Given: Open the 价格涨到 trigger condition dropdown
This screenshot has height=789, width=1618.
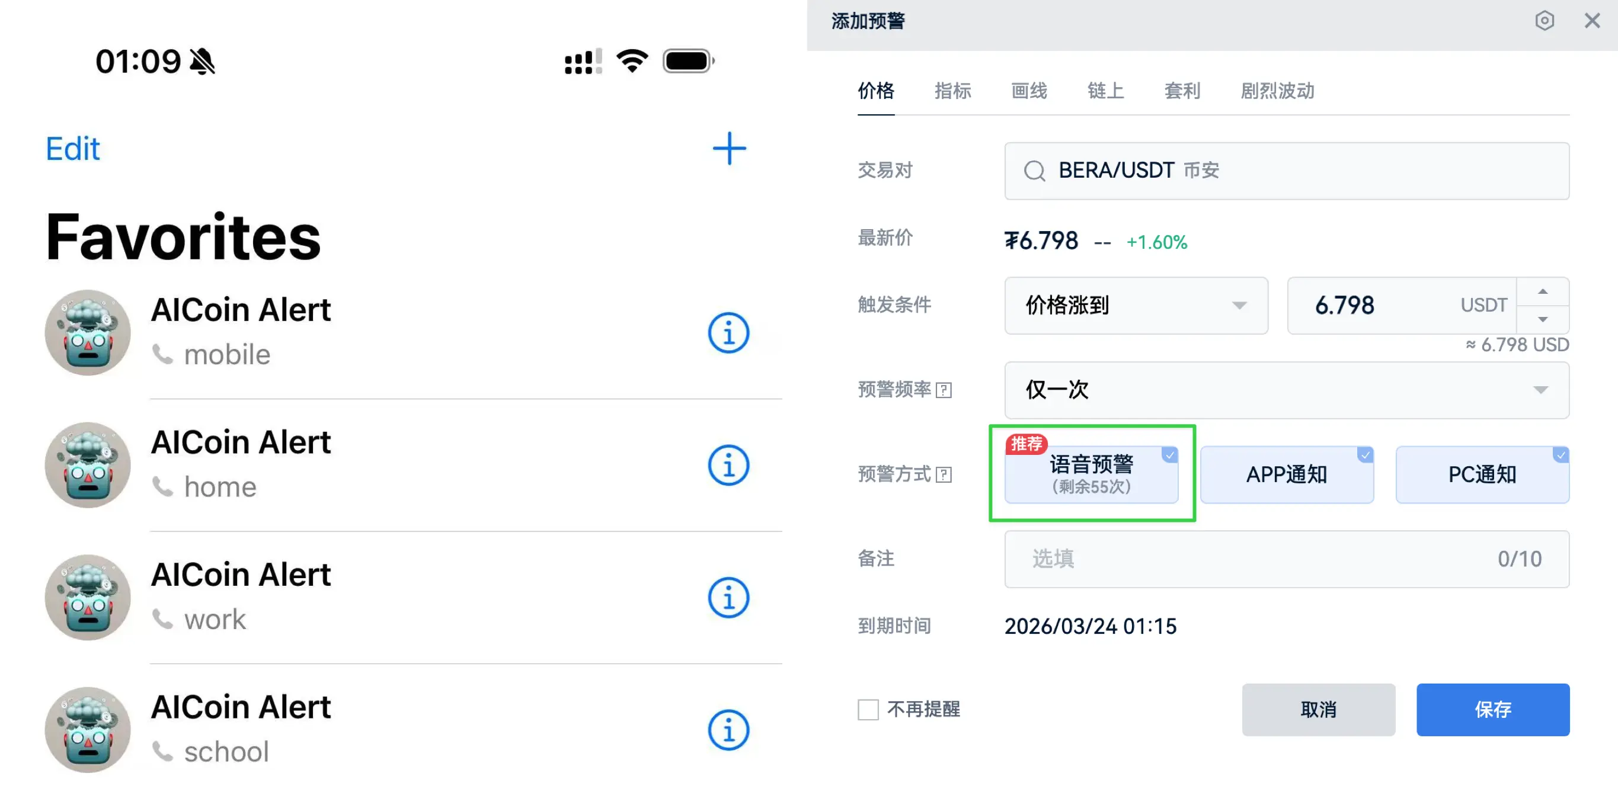Looking at the screenshot, I should pyautogui.click(x=1136, y=306).
